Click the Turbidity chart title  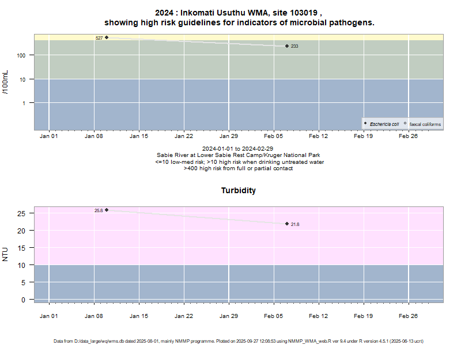(x=239, y=190)
